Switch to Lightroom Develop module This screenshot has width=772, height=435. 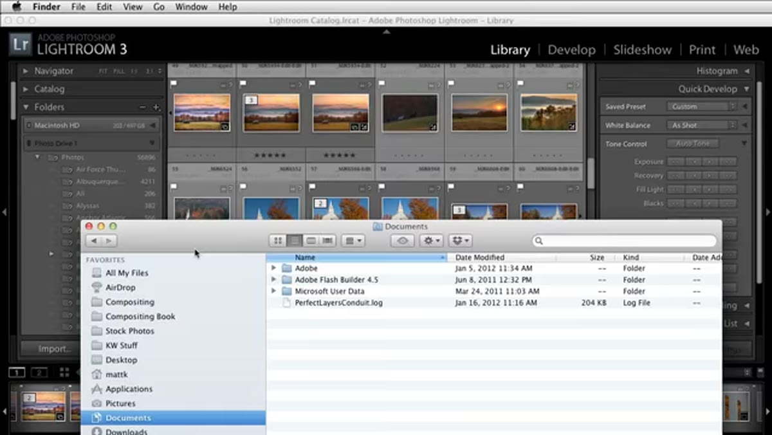571,50
